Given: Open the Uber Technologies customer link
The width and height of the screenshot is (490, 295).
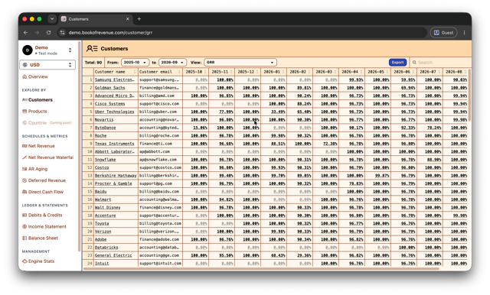Looking at the screenshot, I should 114,112.
